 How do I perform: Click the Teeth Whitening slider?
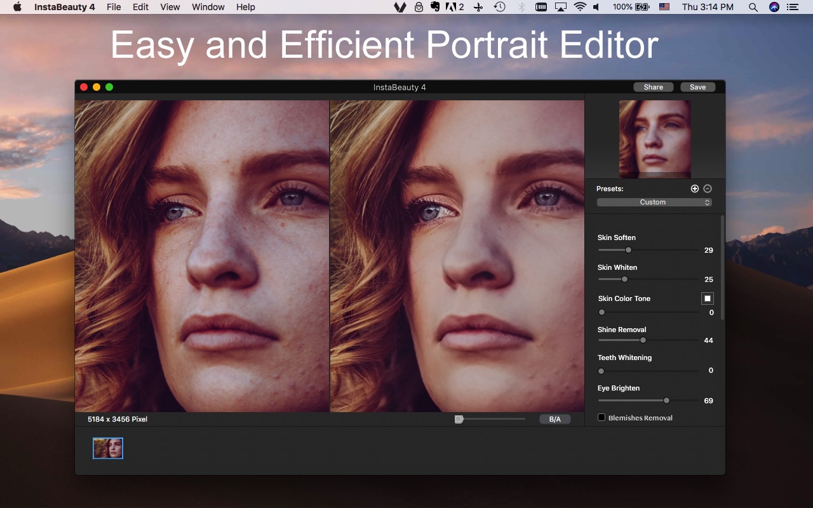tap(648, 371)
